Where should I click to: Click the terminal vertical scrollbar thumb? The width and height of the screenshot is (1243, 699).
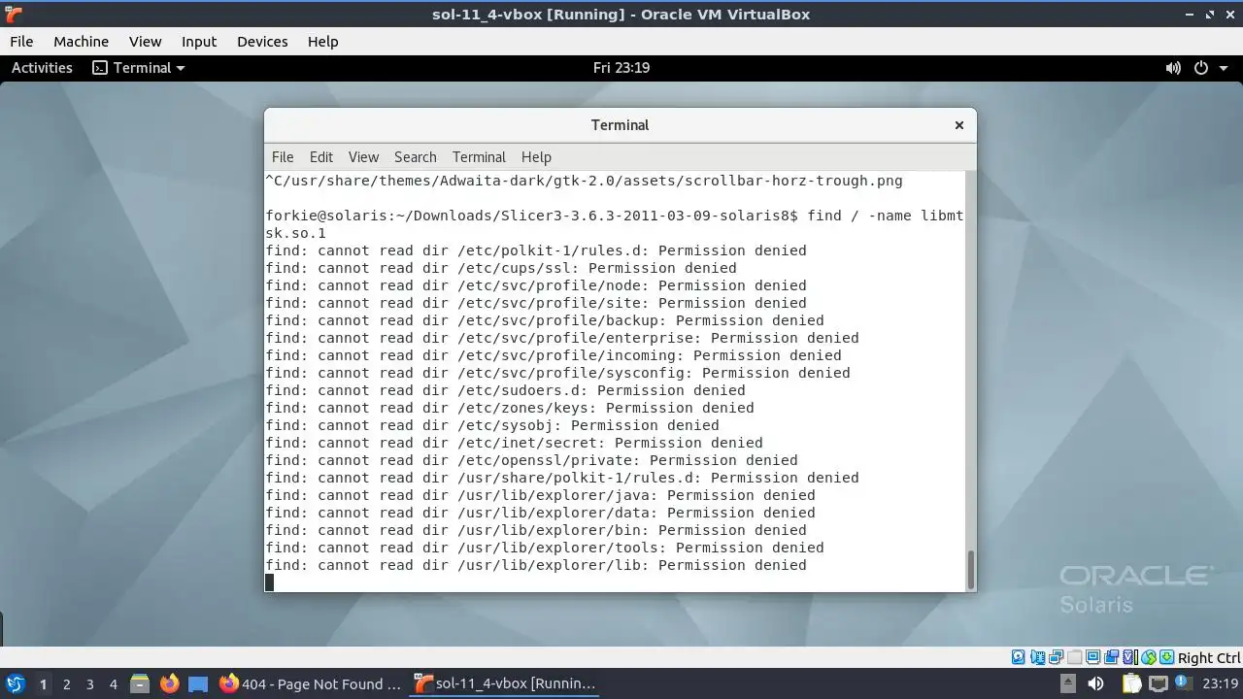(x=970, y=570)
